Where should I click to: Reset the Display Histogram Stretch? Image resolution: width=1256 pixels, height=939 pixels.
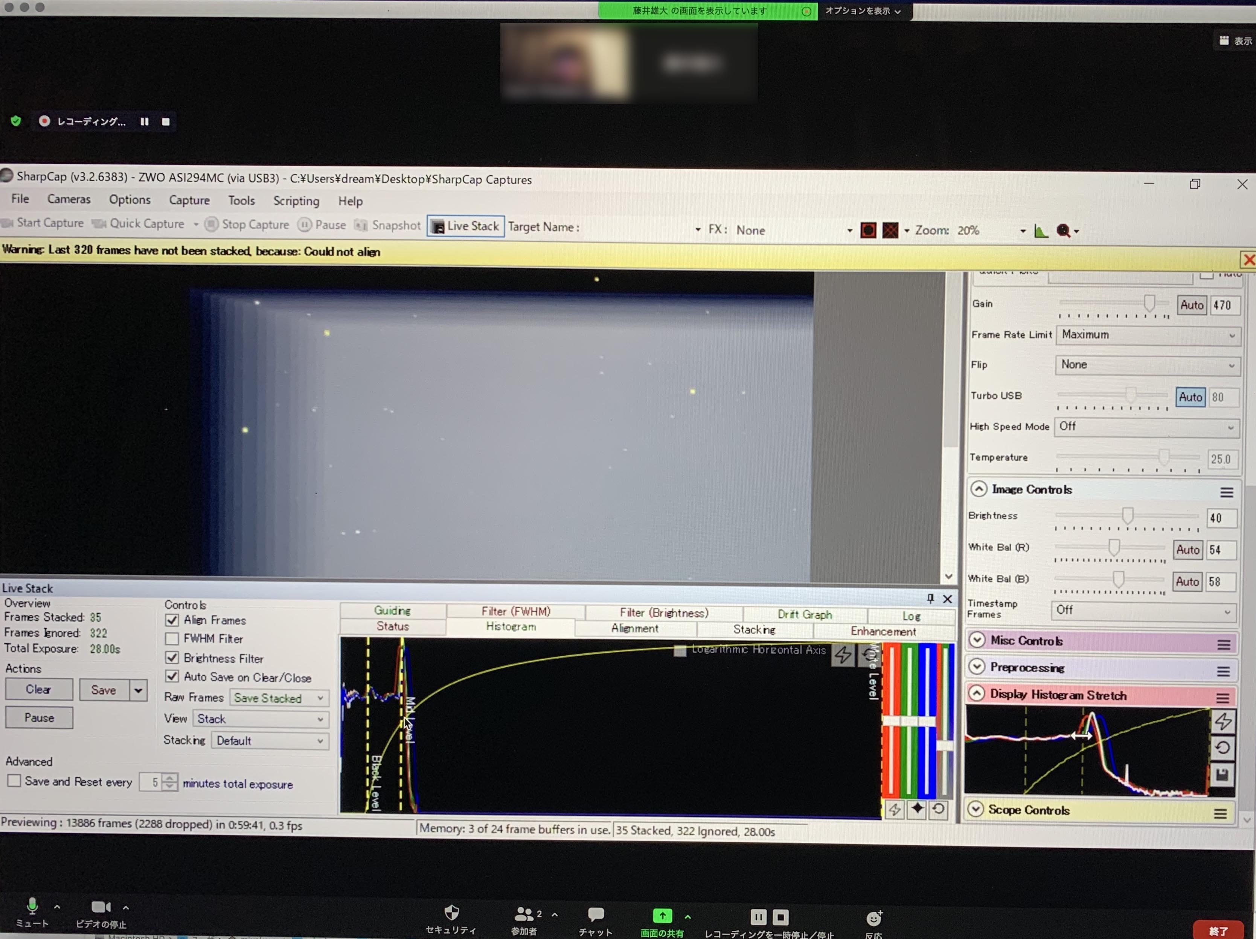click(1222, 748)
